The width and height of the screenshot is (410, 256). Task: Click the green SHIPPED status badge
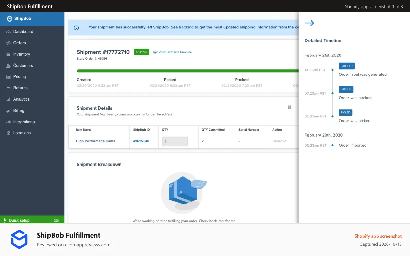[141, 52]
